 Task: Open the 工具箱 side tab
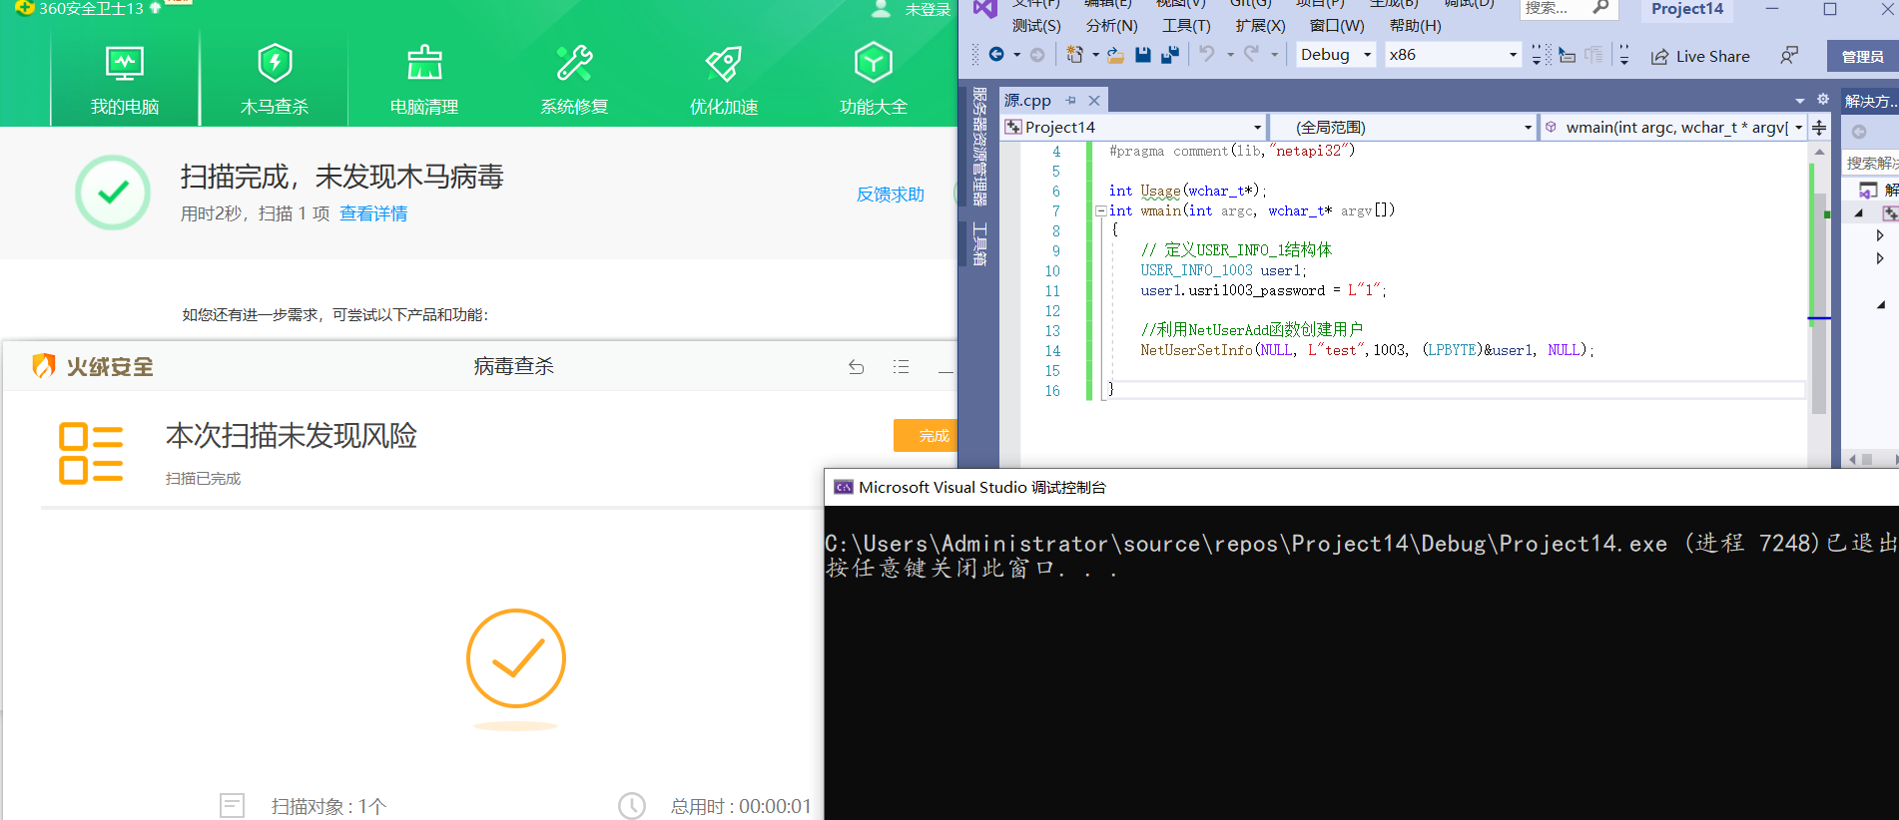pos(979,243)
